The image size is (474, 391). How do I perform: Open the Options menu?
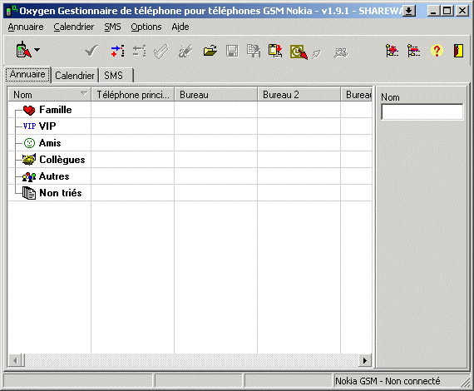[146, 27]
